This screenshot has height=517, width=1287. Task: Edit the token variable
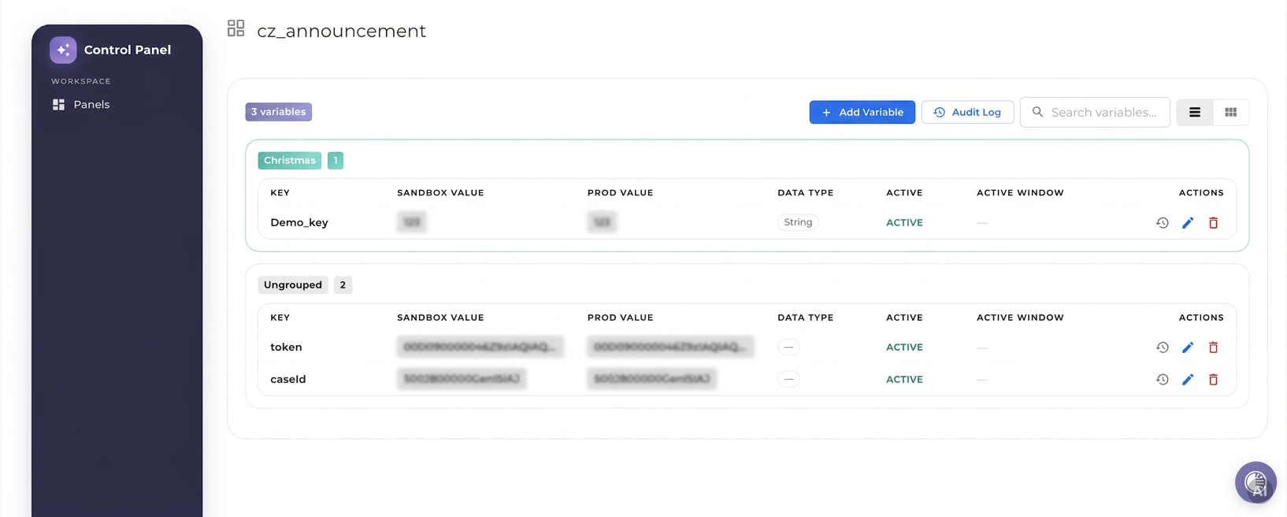1188,348
